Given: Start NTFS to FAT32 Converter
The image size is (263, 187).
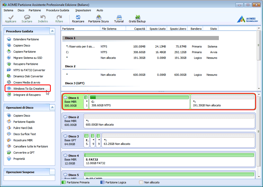Looking at the screenshot, I should coord(29,70).
